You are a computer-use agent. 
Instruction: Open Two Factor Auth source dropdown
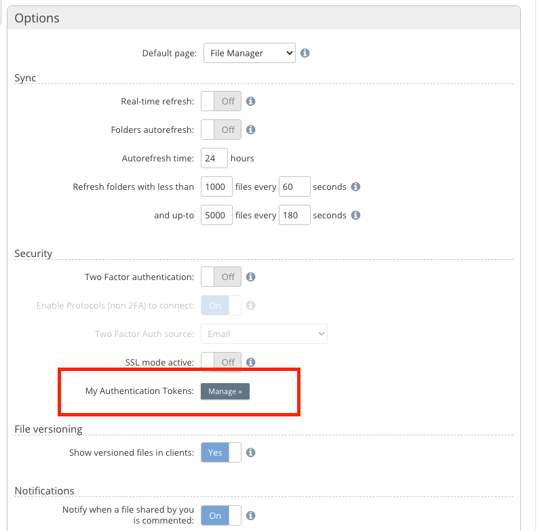pyautogui.click(x=264, y=334)
